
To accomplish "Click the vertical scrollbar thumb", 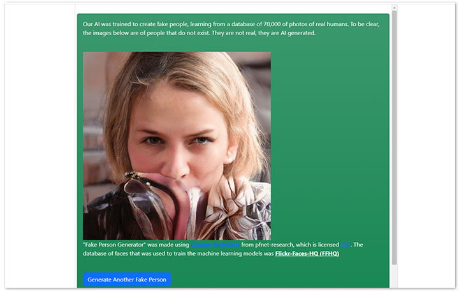I will (395, 138).
